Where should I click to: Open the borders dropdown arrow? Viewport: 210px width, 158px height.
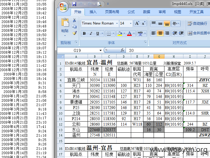click(113, 34)
